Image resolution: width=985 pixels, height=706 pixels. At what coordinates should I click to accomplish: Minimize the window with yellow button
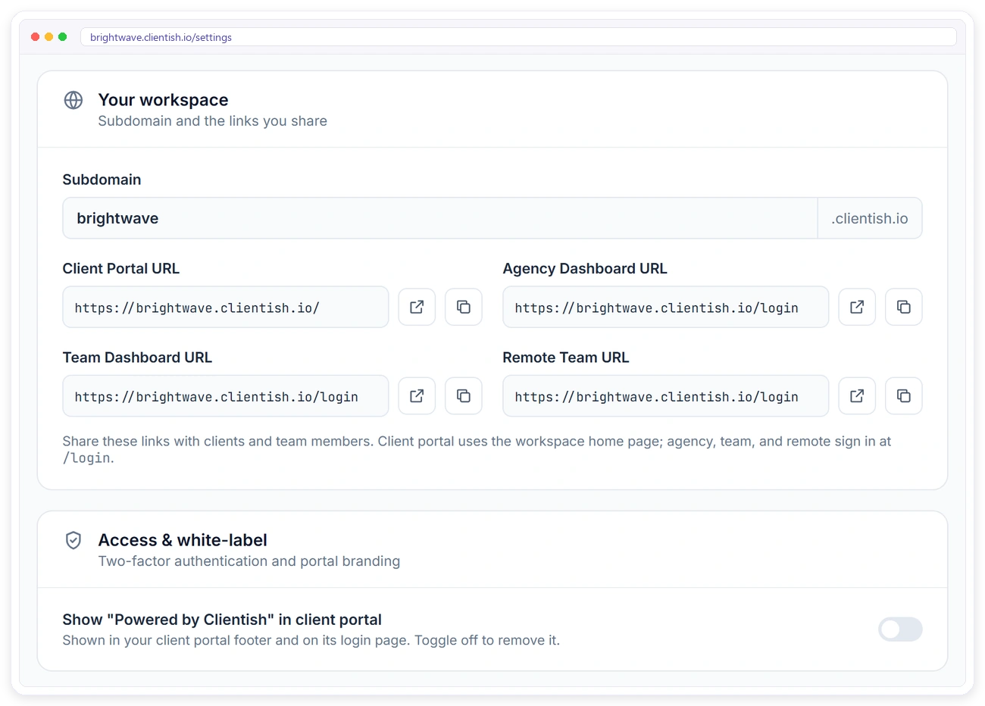[48, 37]
